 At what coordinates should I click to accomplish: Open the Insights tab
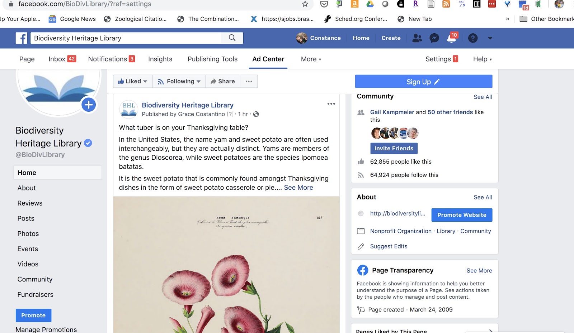pyautogui.click(x=160, y=59)
